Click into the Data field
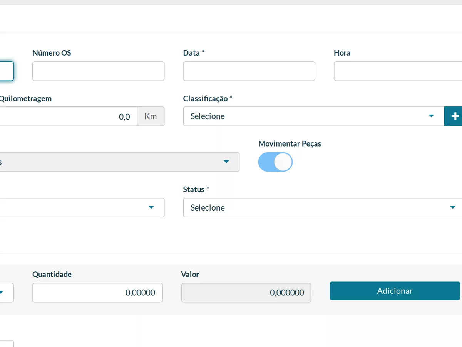The image size is (462, 347). pos(249,71)
